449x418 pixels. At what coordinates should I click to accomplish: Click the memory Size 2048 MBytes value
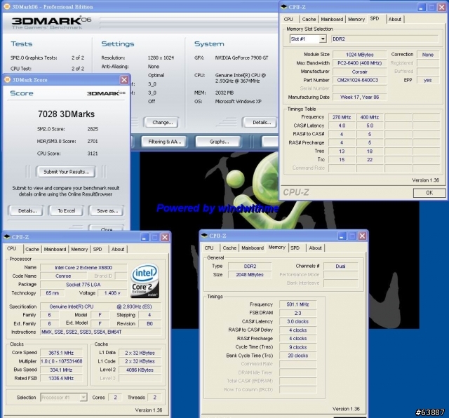[250, 274]
